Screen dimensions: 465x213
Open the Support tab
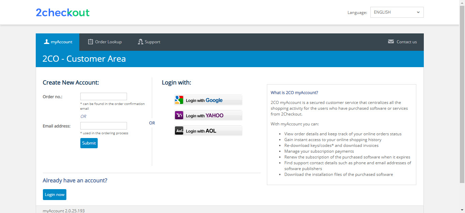click(x=149, y=42)
